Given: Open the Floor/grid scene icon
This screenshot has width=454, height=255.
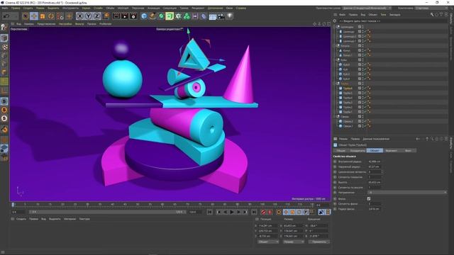Looking at the screenshot, I should coord(213,16).
